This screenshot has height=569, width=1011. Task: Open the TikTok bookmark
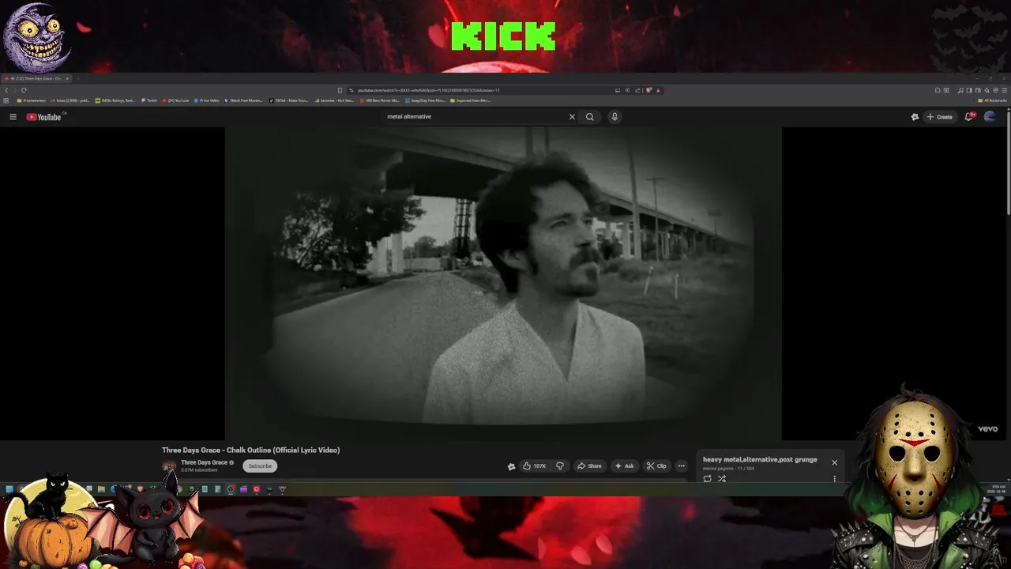click(289, 100)
